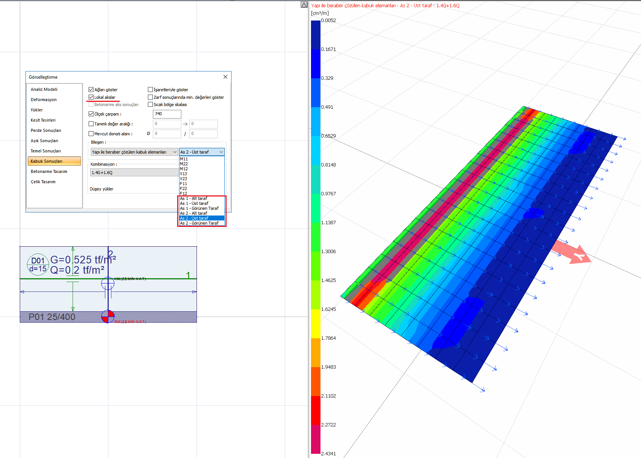This screenshot has width=641, height=458.
Task: Close the Görselleştirme dialog
Action: tap(225, 77)
